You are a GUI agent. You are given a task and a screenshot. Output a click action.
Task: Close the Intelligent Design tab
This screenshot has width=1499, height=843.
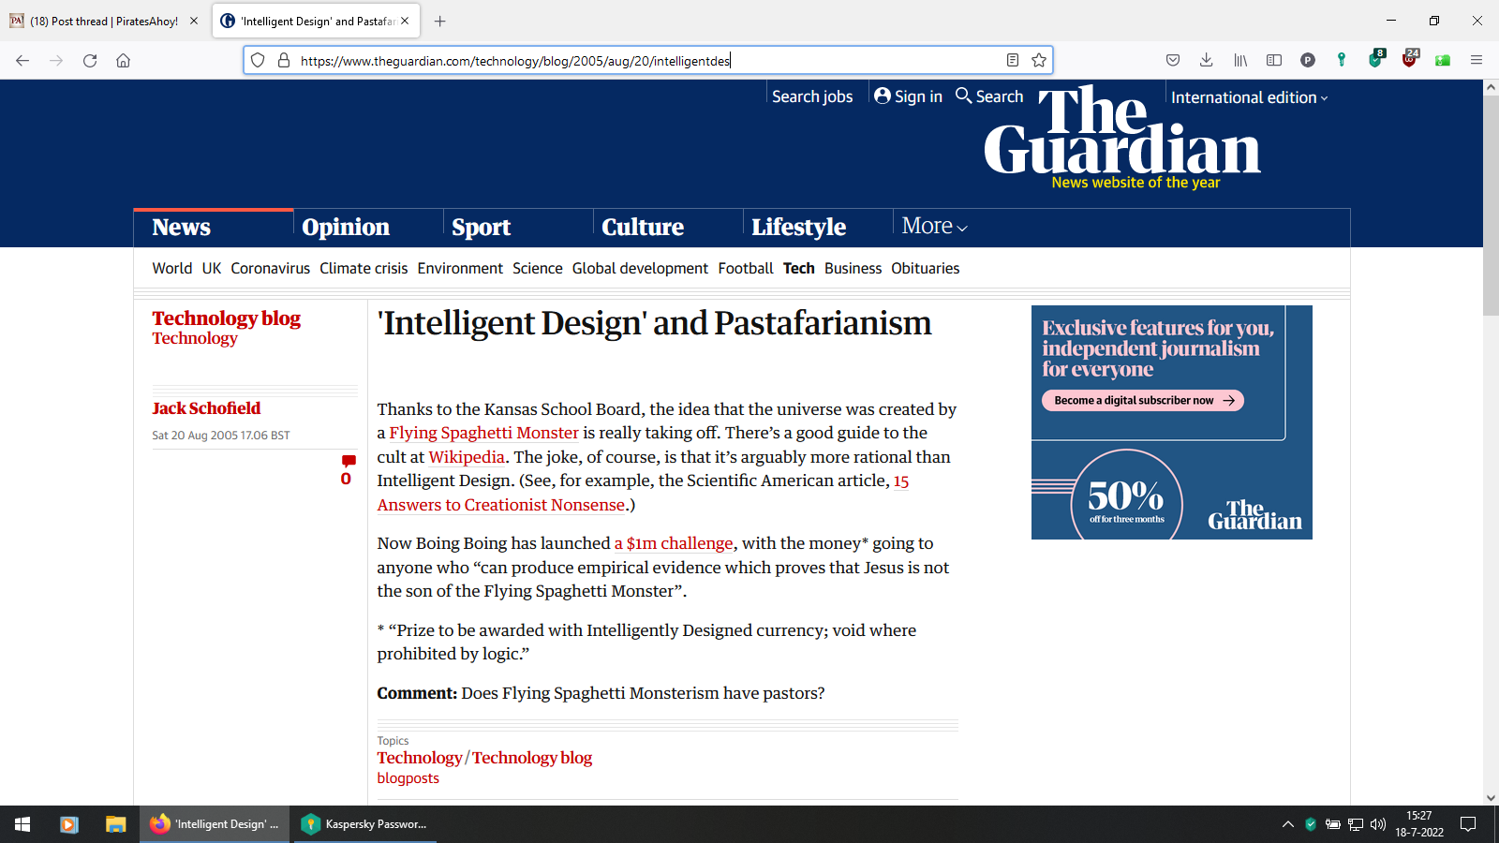[x=405, y=21]
